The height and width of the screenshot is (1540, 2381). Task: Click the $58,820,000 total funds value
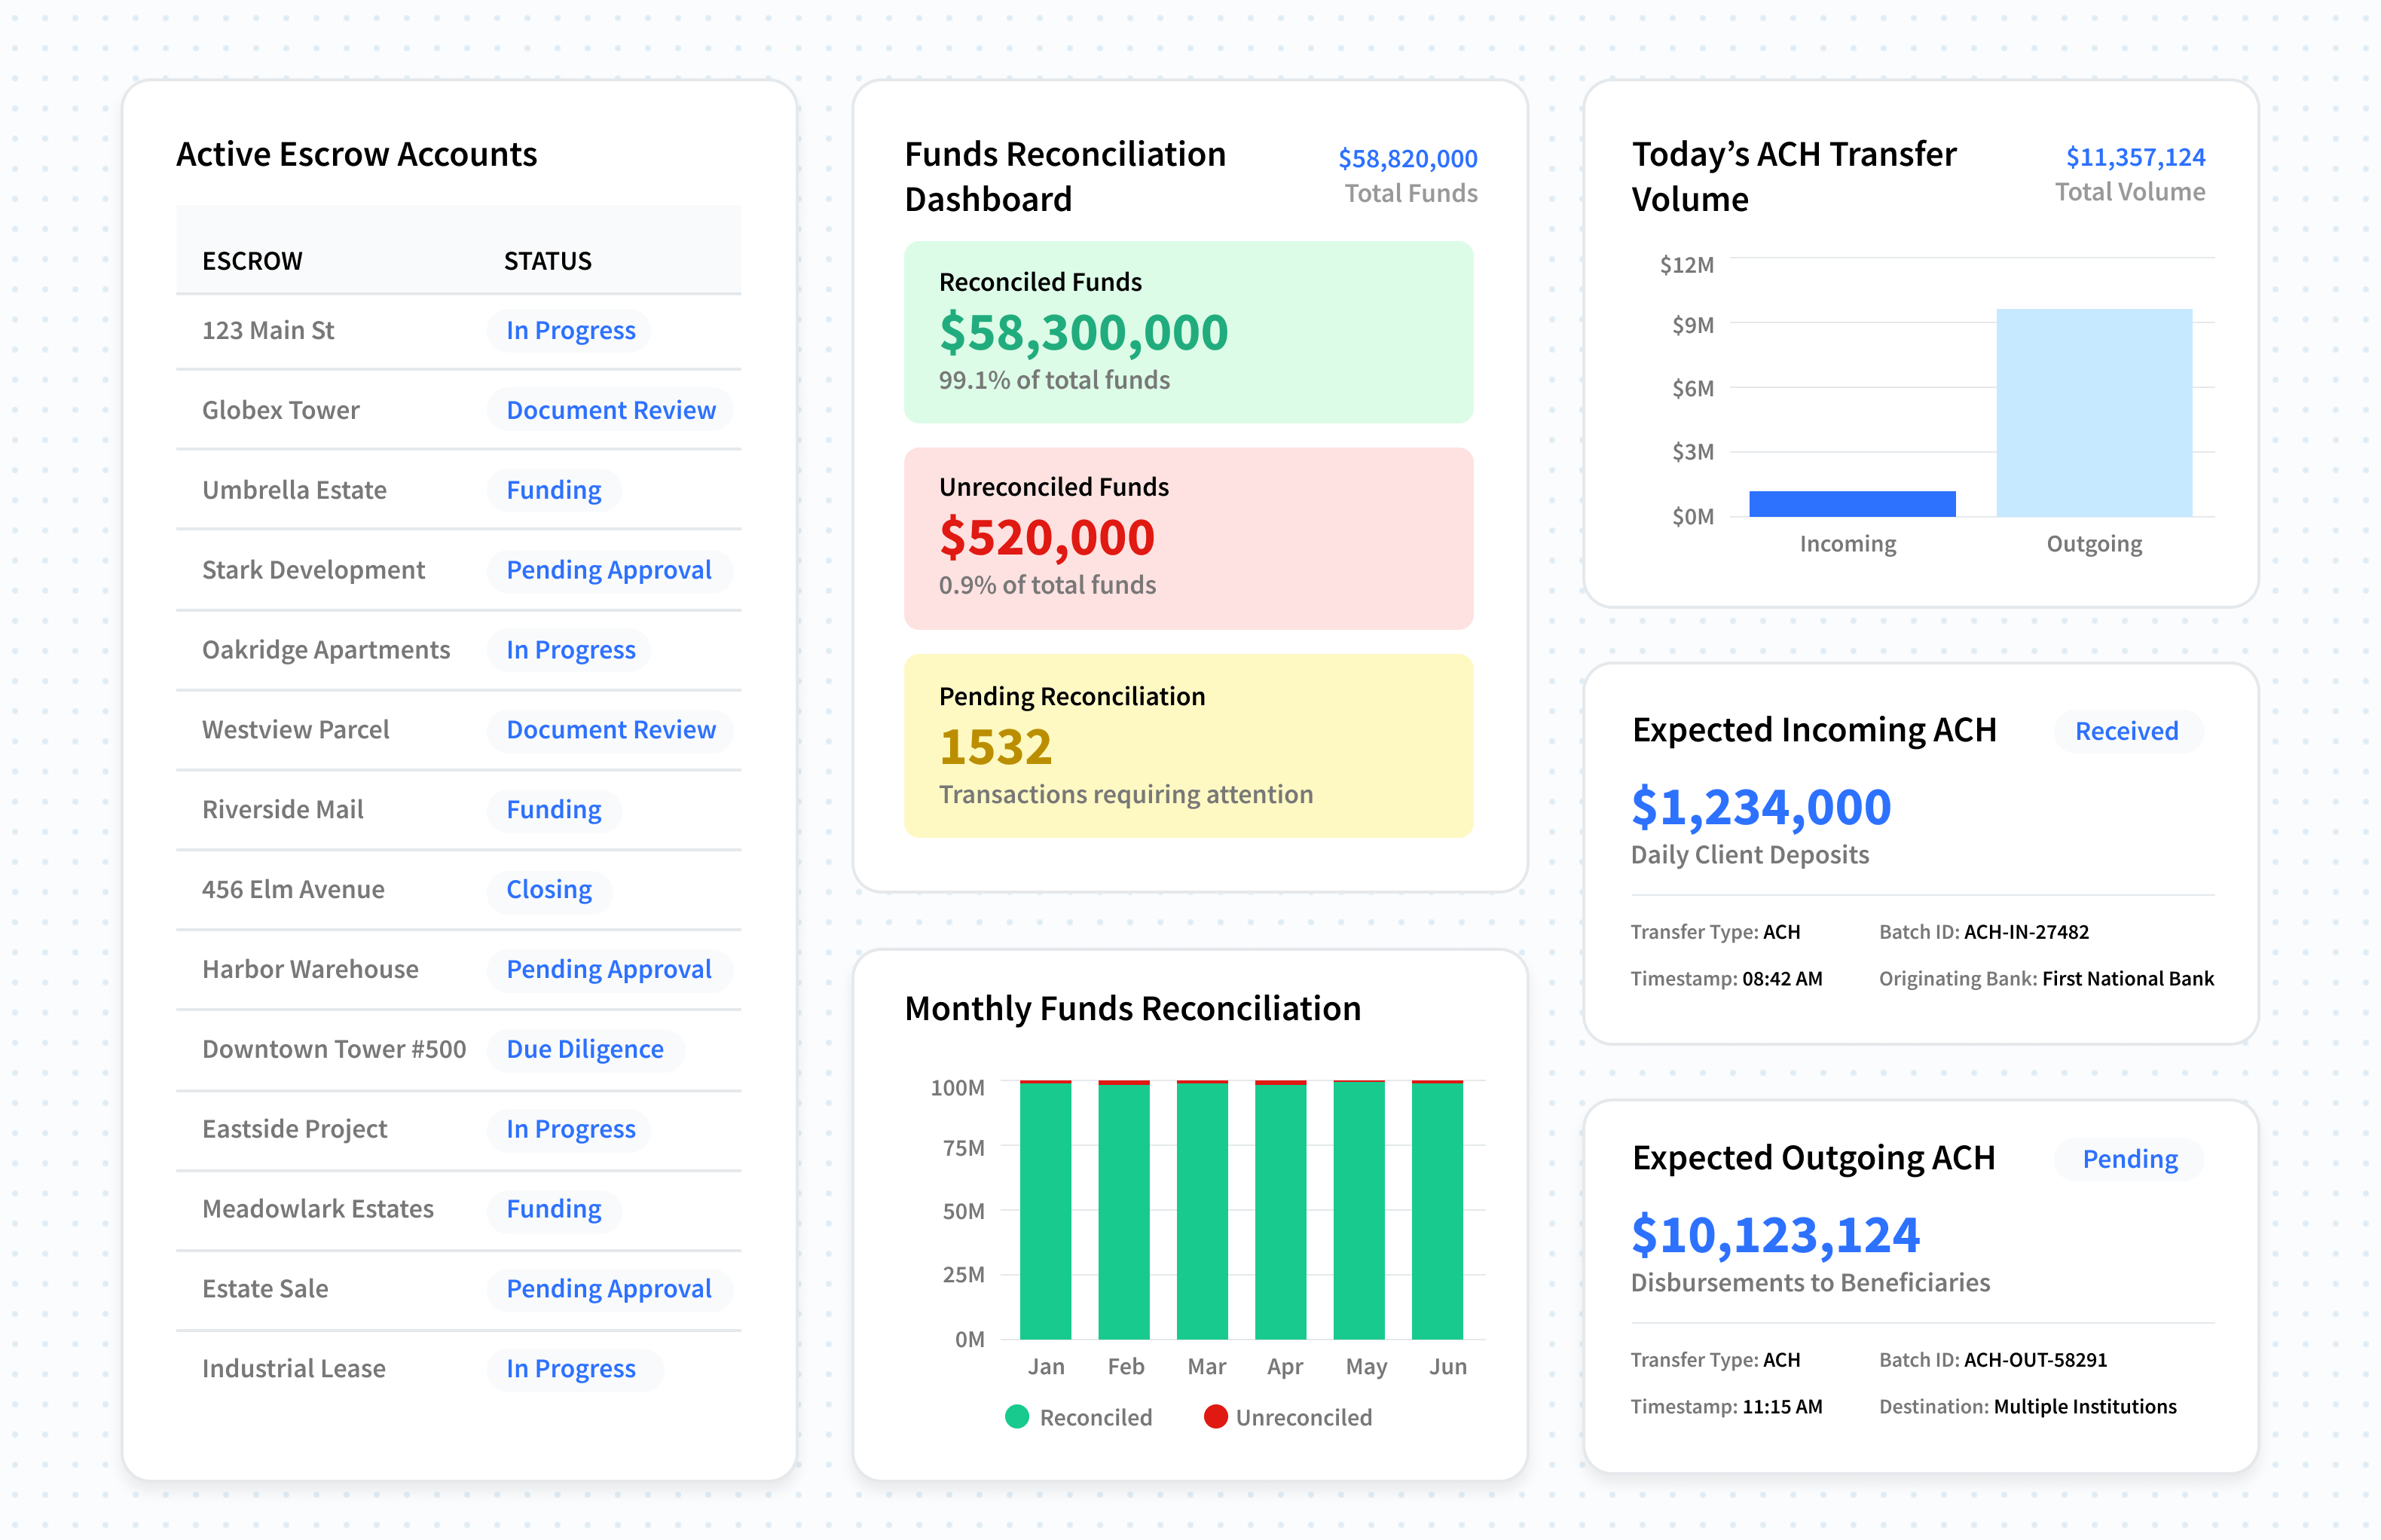1407,159
